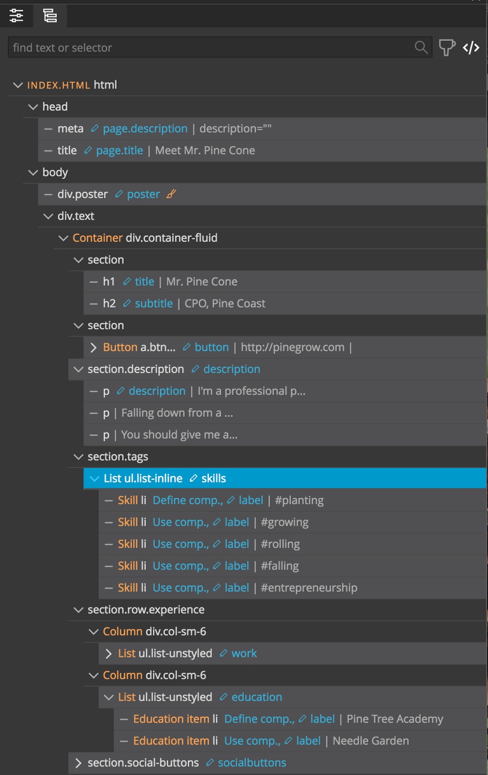
Task: Click pencil icon on Needle Garden row
Action: [x=288, y=741]
